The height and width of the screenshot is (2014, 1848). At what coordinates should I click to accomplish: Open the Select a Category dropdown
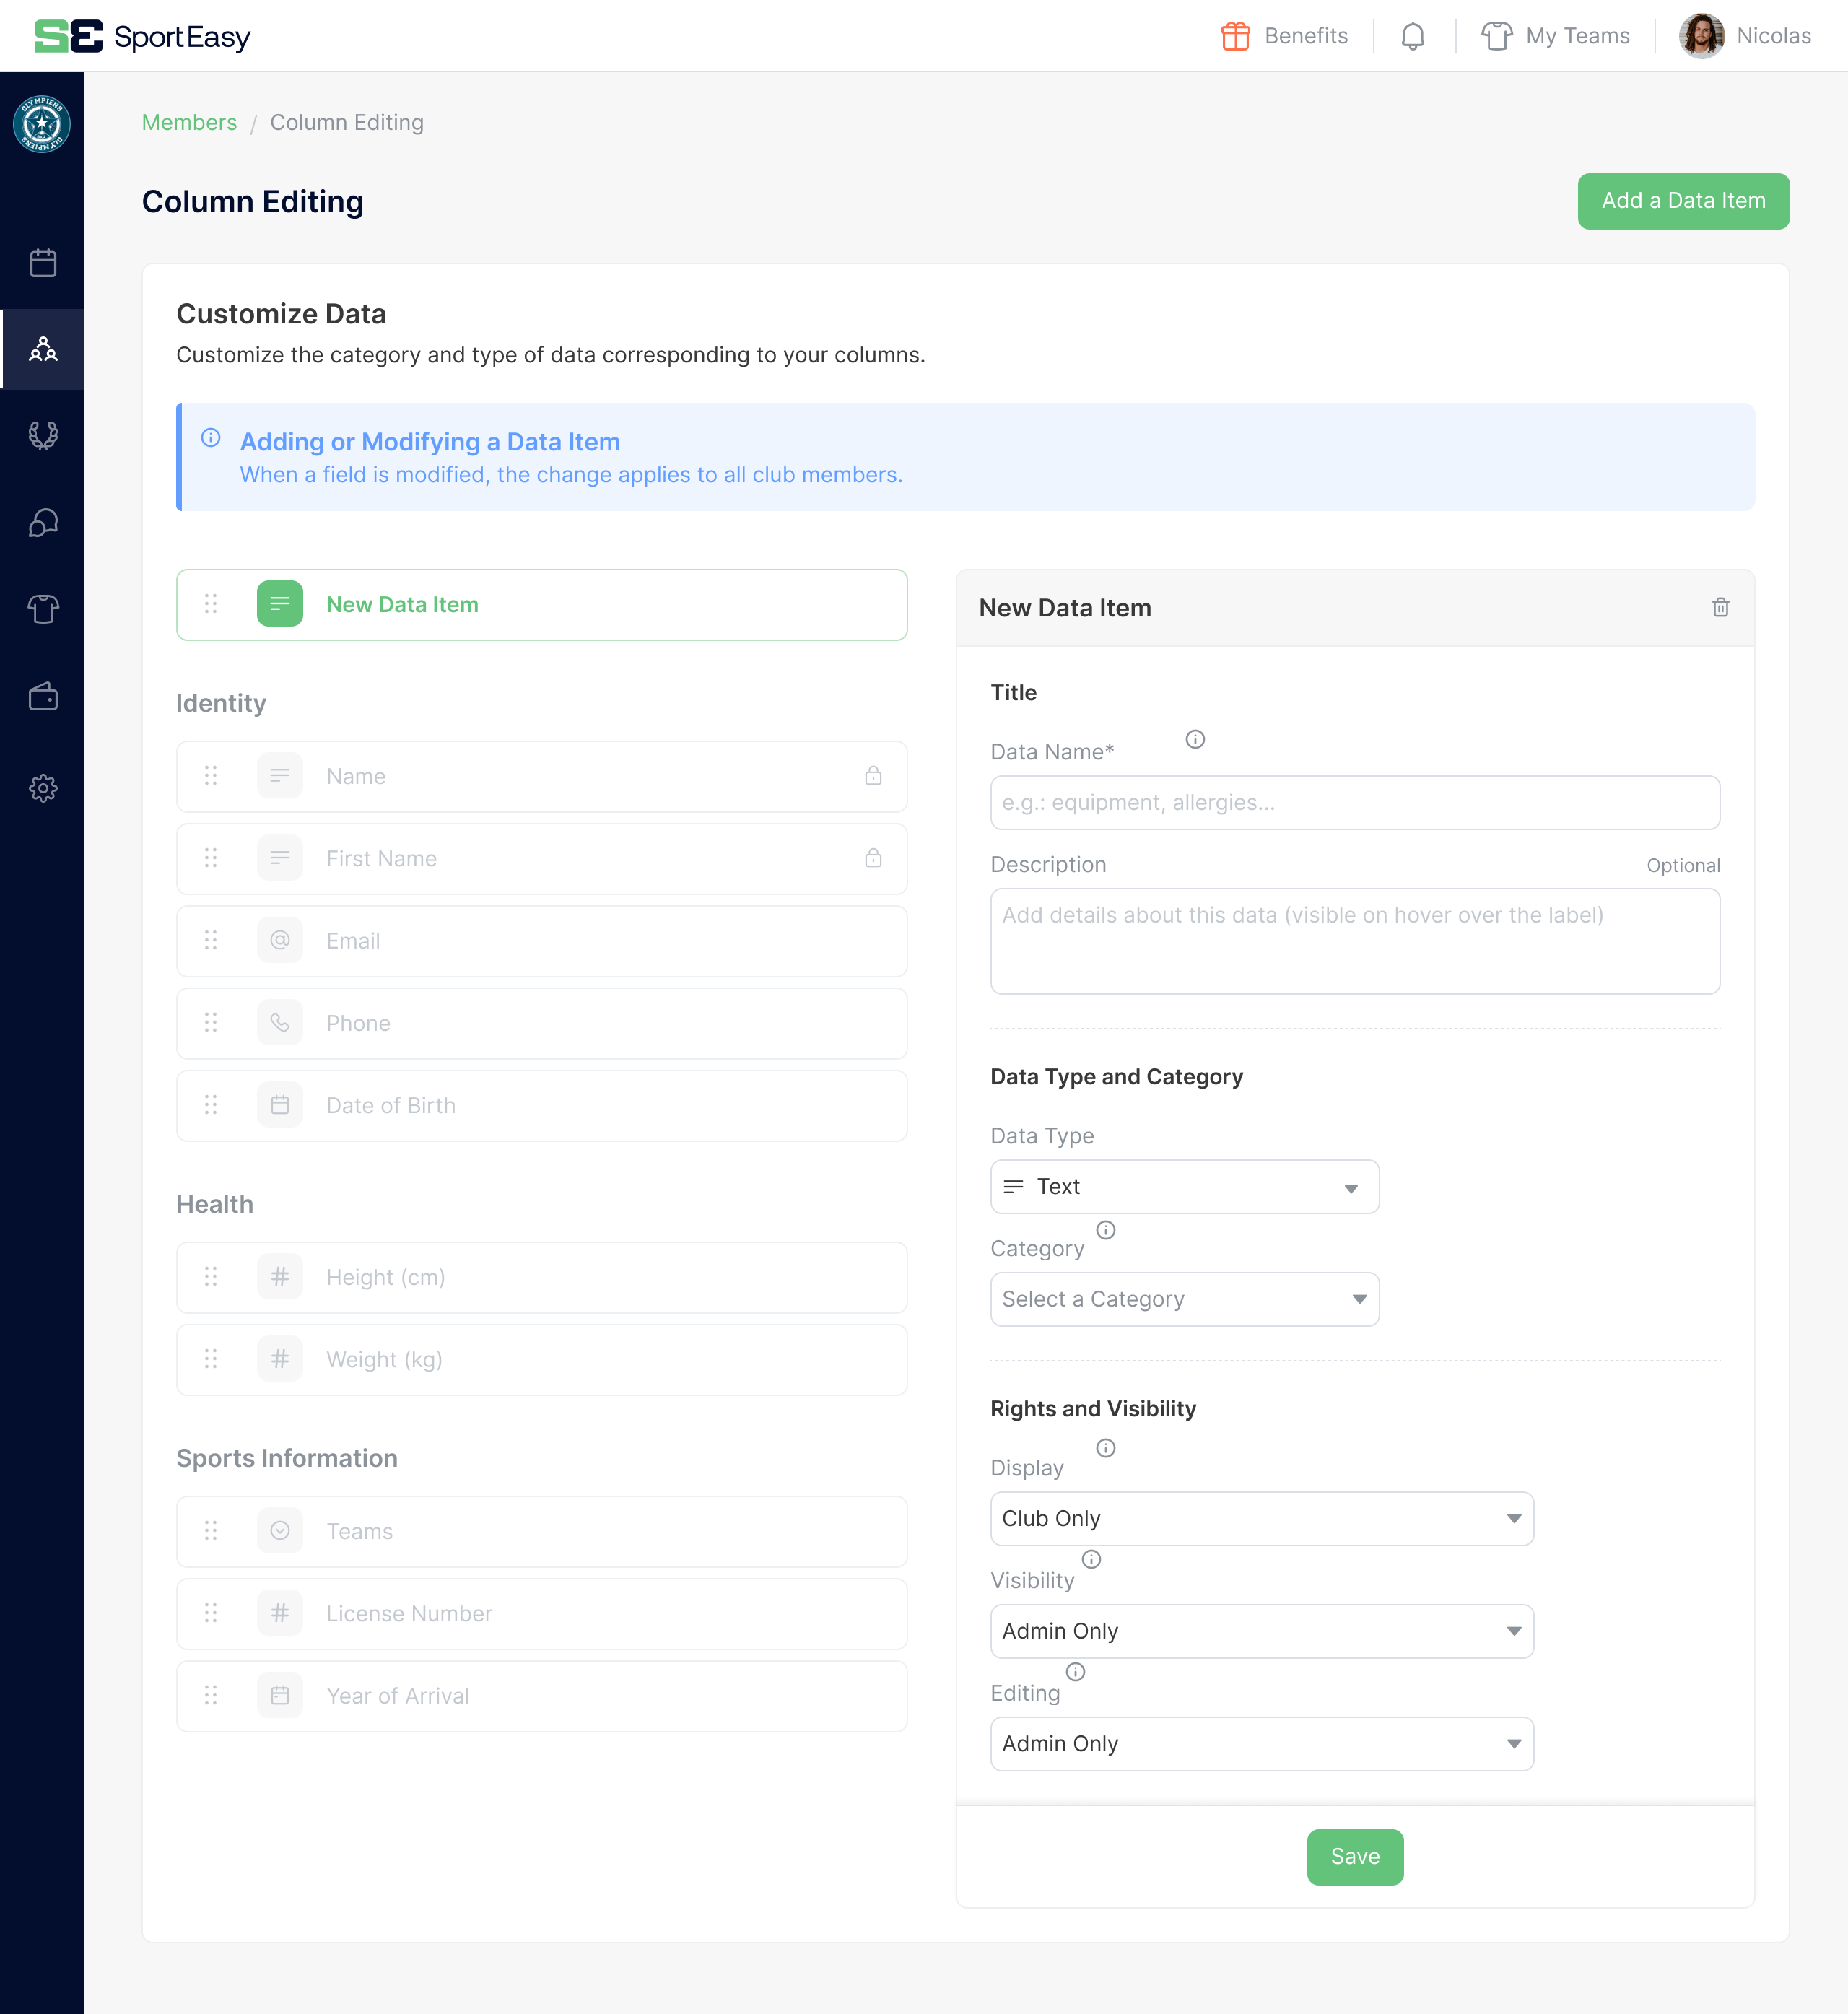(1184, 1299)
